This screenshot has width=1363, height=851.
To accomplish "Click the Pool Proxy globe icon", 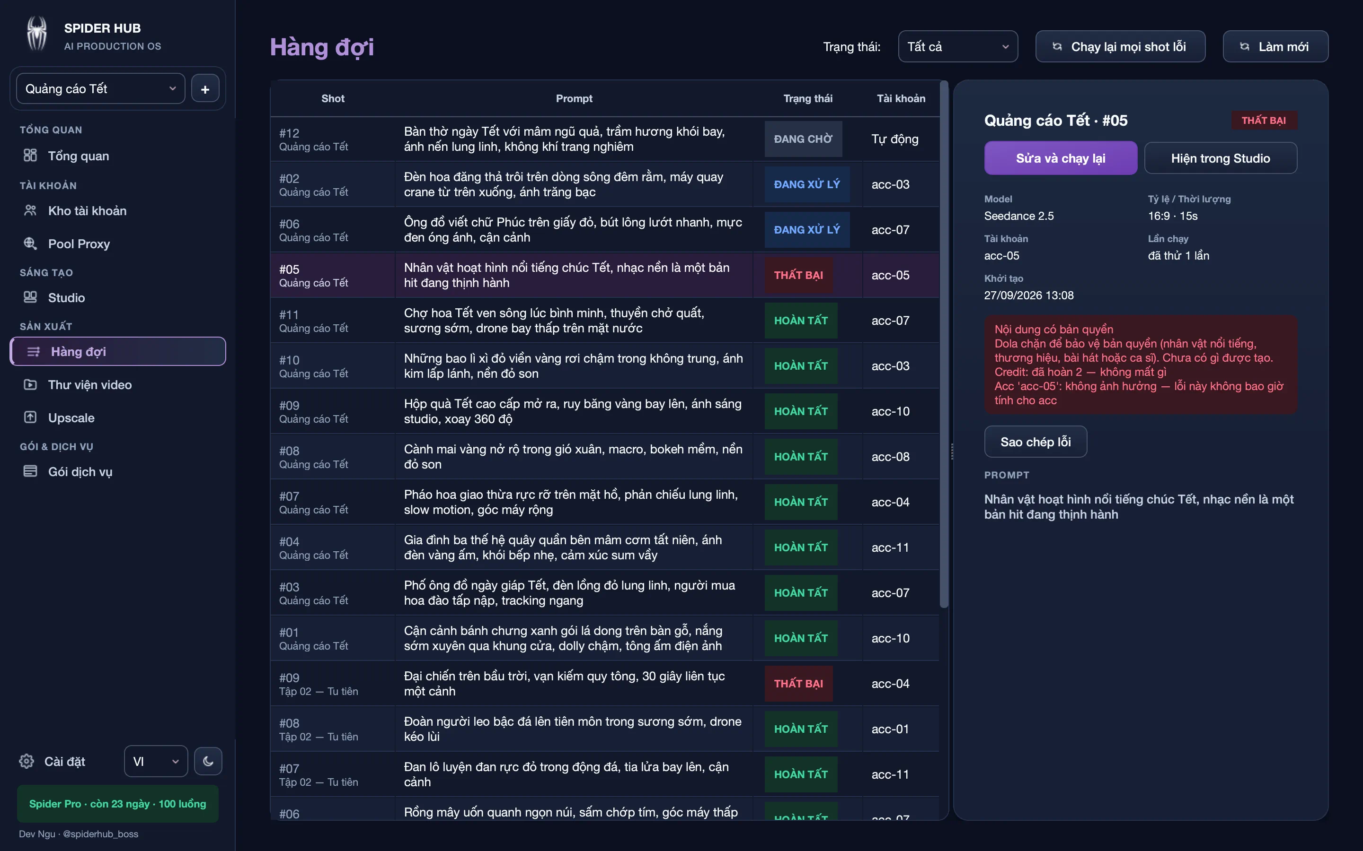I will 30,243.
